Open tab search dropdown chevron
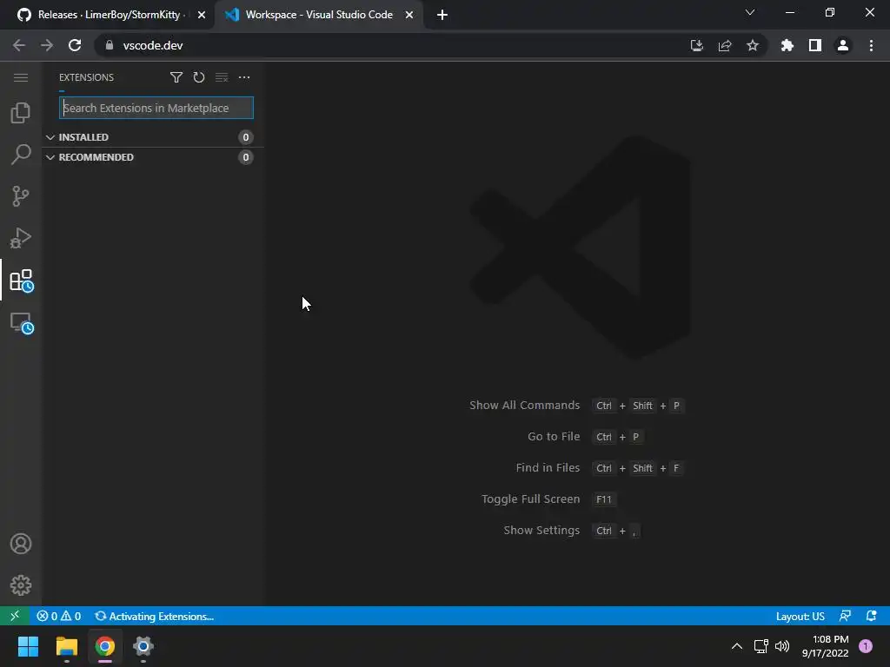890x667 pixels. click(x=750, y=12)
